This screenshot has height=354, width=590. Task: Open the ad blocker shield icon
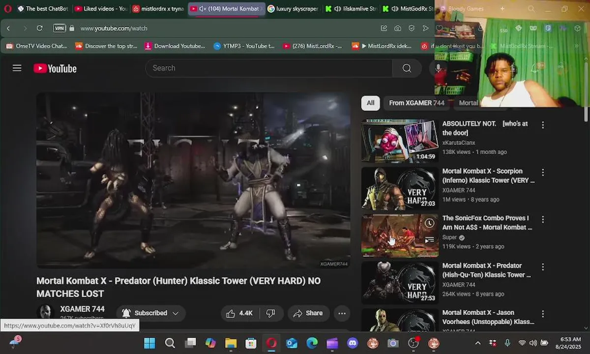click(x=412, y=29)
